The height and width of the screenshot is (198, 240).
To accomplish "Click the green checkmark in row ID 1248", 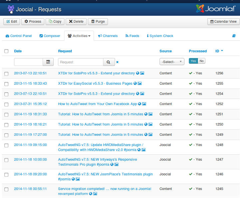I will point(191,145).
